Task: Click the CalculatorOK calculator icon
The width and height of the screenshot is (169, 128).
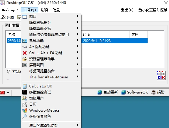Action: pyautogui.click(x=25, y=86)
